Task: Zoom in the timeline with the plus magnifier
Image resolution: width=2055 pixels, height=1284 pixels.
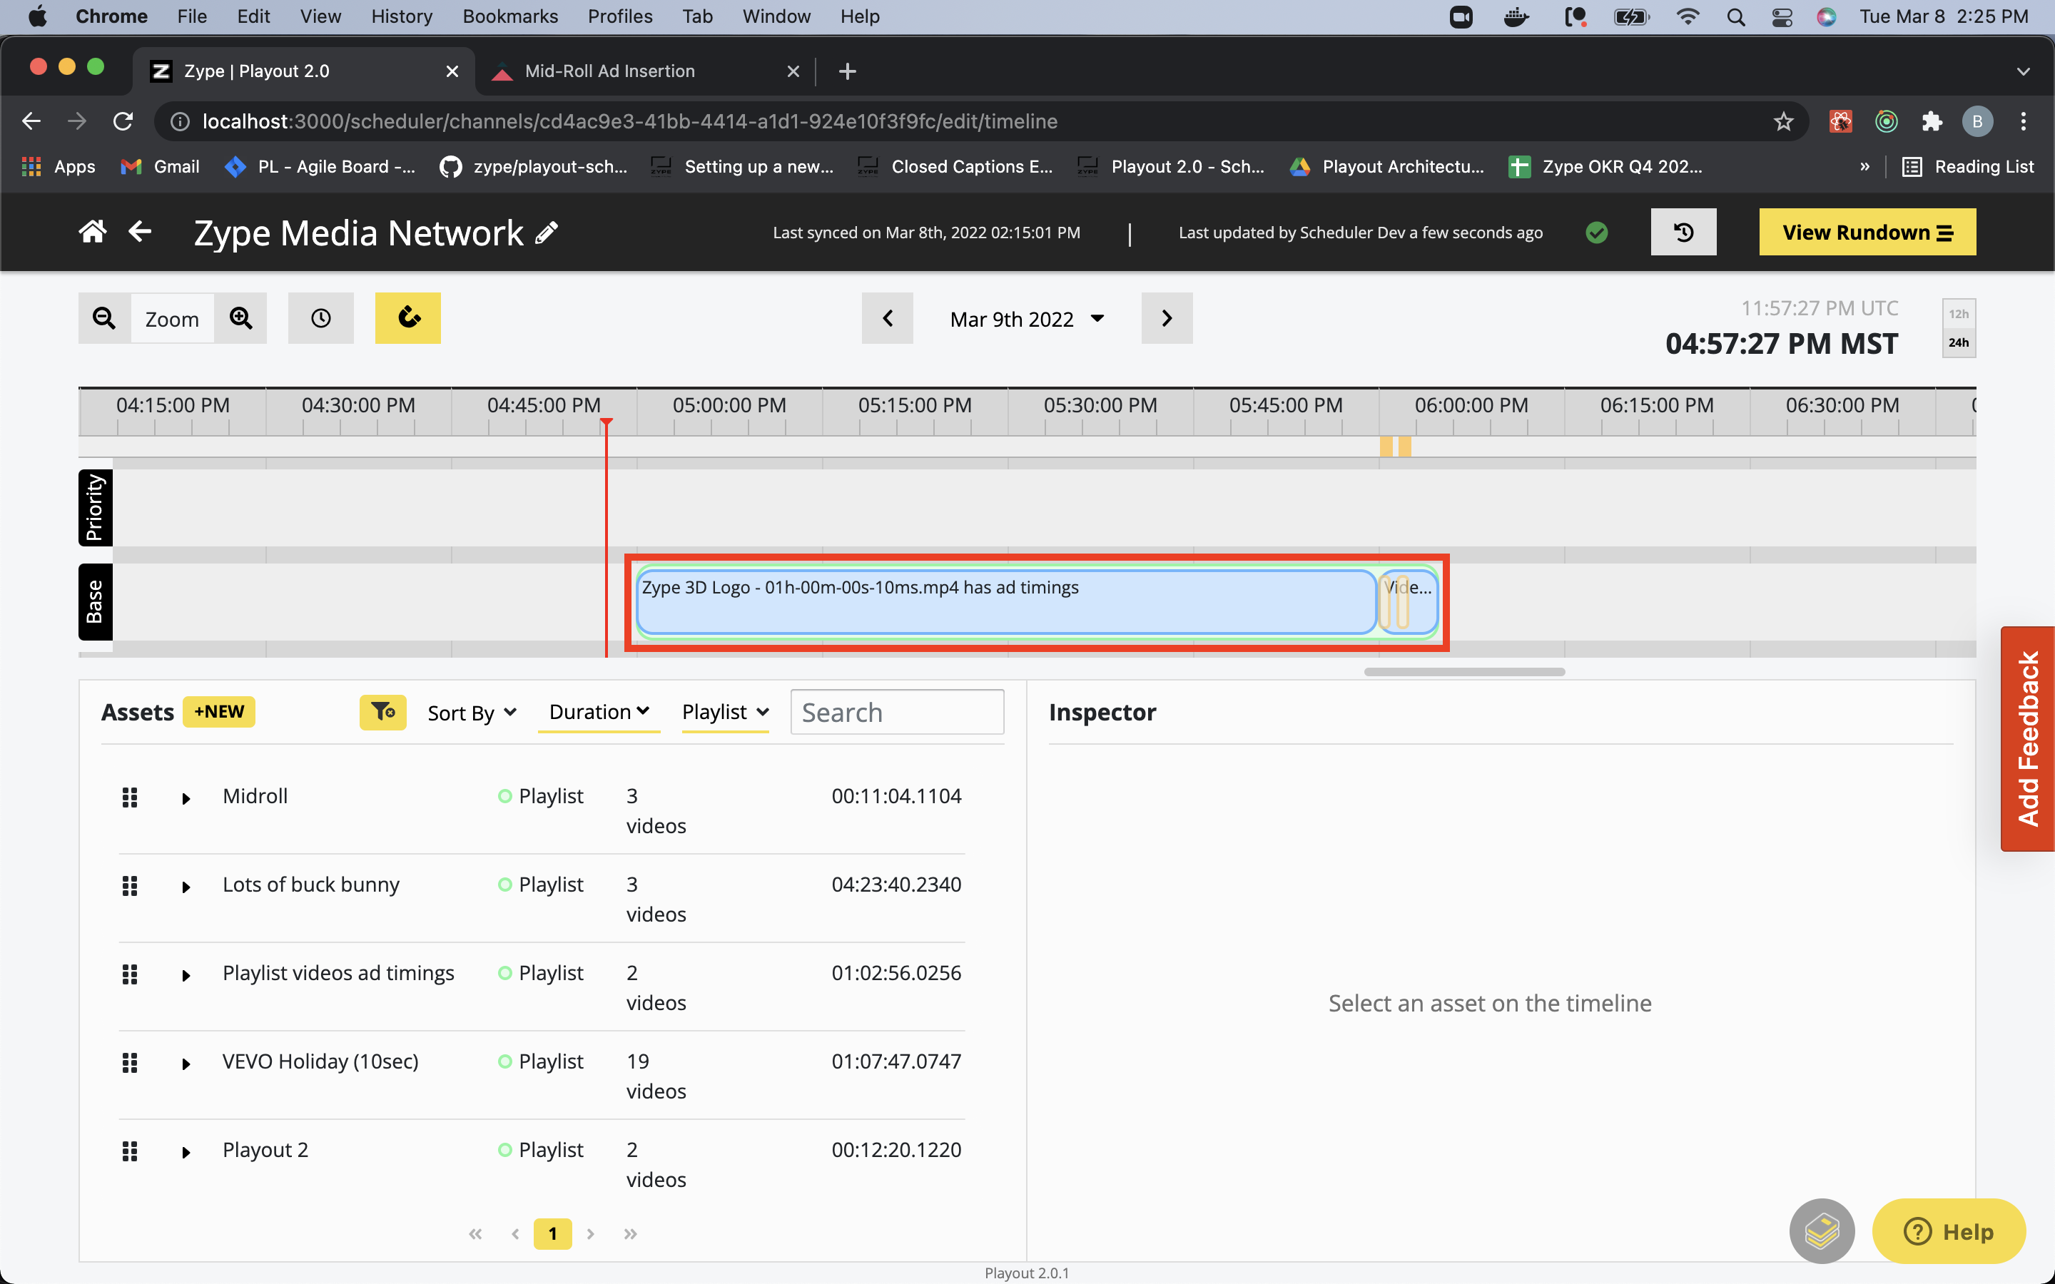Action: point(241,318)
